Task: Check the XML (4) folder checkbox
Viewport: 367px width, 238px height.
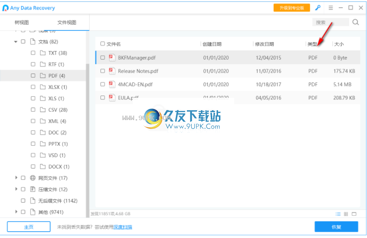Action: [33, 121]
